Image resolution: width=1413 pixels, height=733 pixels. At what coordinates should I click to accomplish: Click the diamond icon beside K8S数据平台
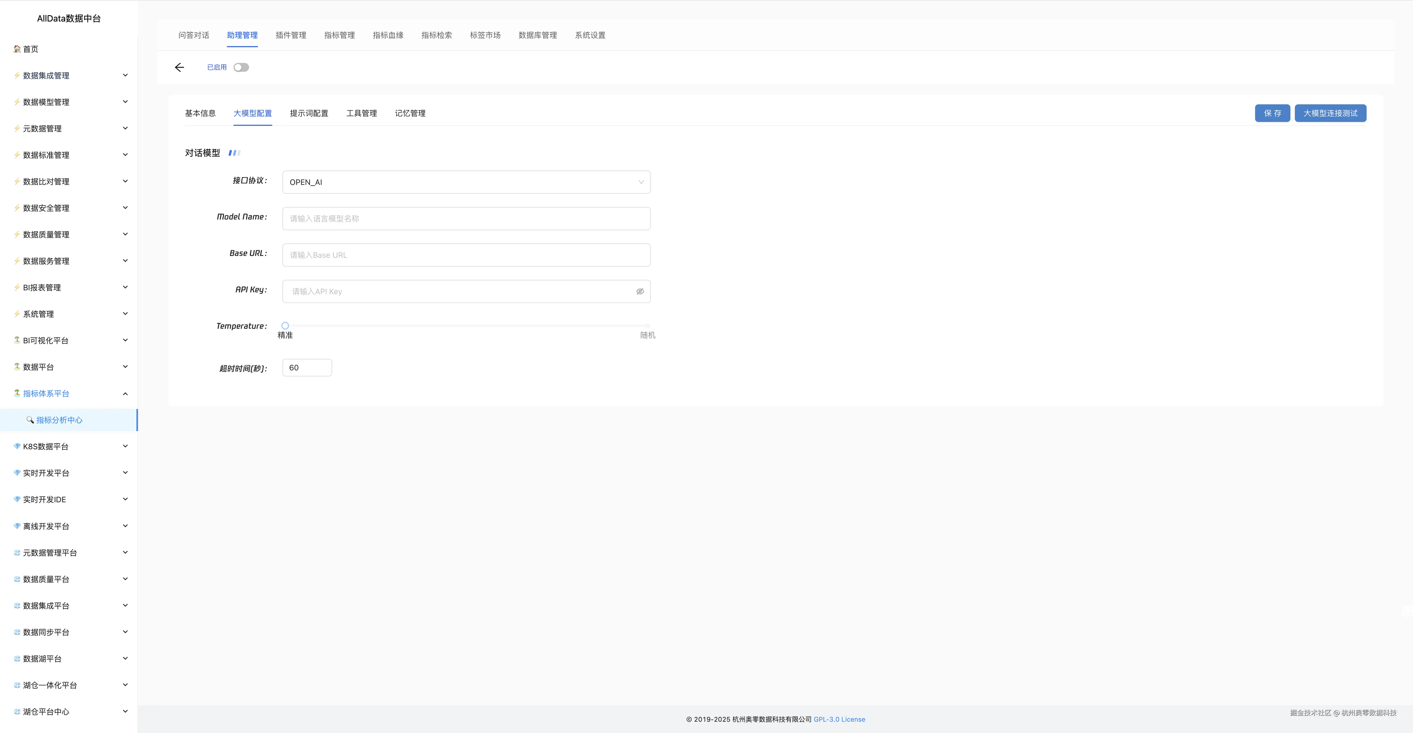(x=17, y=446)
